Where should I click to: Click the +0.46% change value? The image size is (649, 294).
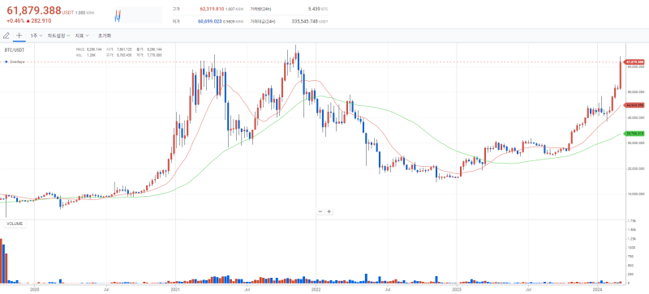(15, 21)
